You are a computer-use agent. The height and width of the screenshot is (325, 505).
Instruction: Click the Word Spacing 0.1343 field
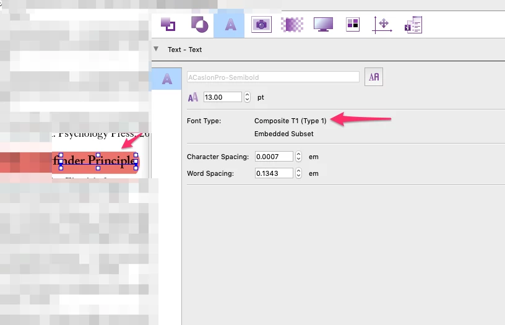tap(274, 173)
